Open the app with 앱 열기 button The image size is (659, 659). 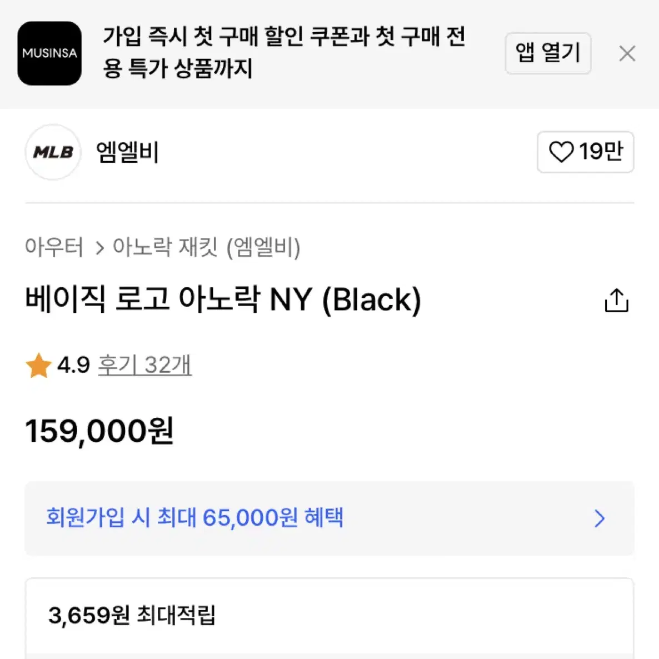[x=548, y=53]
